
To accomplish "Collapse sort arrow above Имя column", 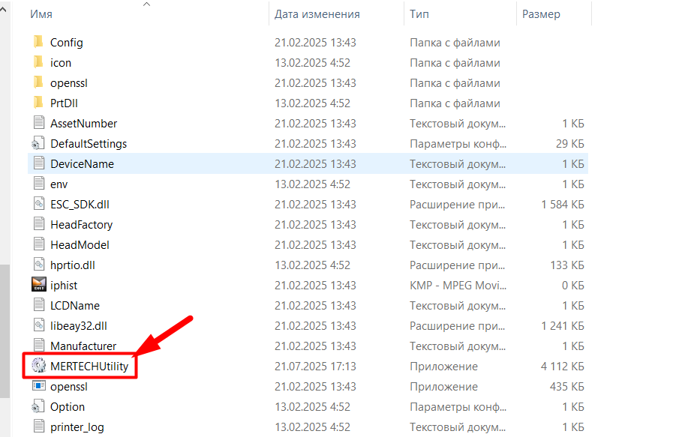I will click(x=147, y=4).
